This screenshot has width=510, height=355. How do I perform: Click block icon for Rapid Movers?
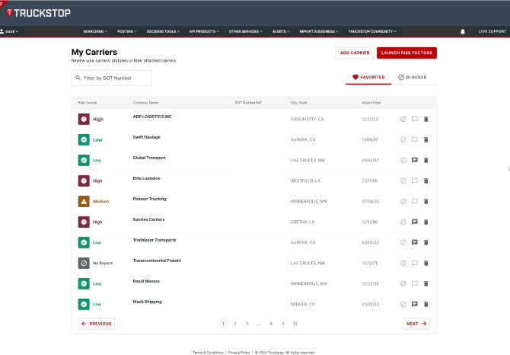pos(403,283)
